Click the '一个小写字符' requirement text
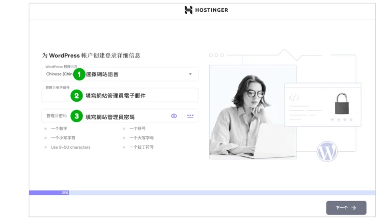The image size is (391, 220). pos(63,137)
